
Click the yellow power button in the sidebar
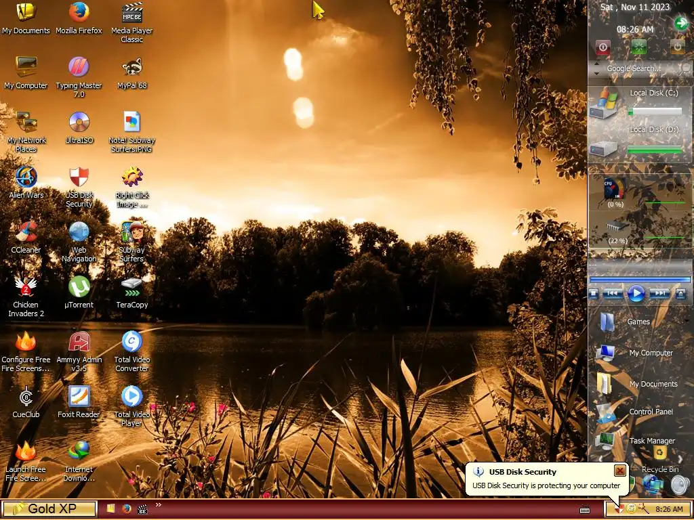[x=677, y=47]
